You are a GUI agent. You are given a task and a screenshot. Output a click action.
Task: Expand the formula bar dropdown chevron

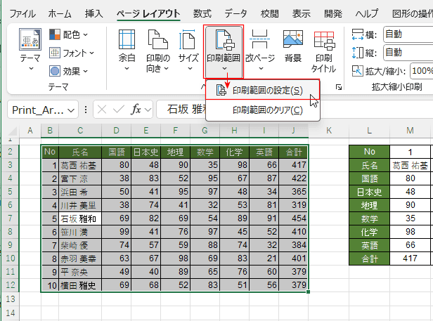pos(148,110)
